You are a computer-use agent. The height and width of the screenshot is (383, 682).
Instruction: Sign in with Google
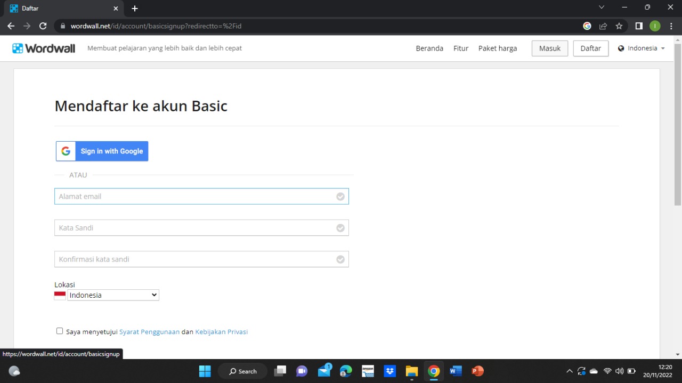(x=102, y=151)
